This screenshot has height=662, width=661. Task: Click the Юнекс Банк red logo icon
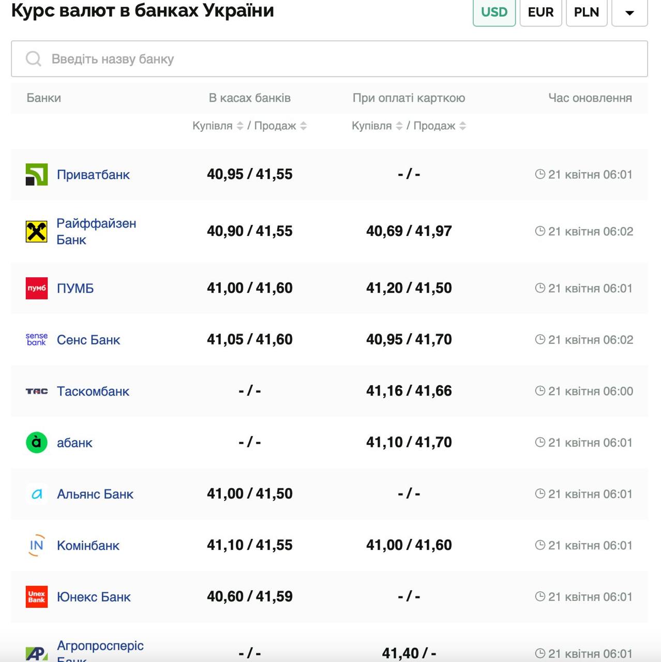37,596
